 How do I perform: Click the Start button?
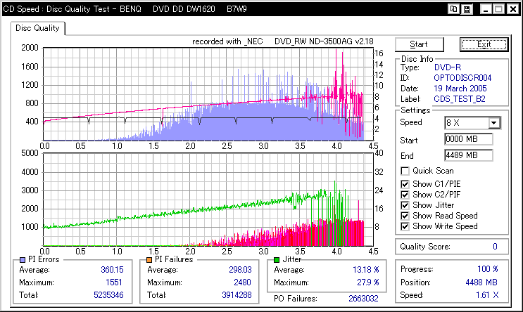[x=420, y=44]
